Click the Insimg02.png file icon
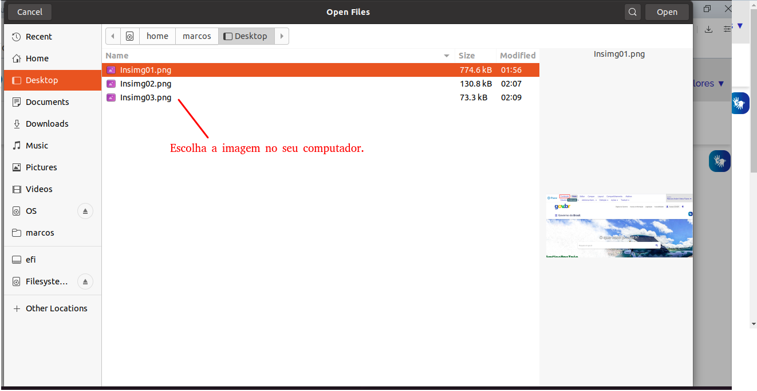 pos(111,84)
